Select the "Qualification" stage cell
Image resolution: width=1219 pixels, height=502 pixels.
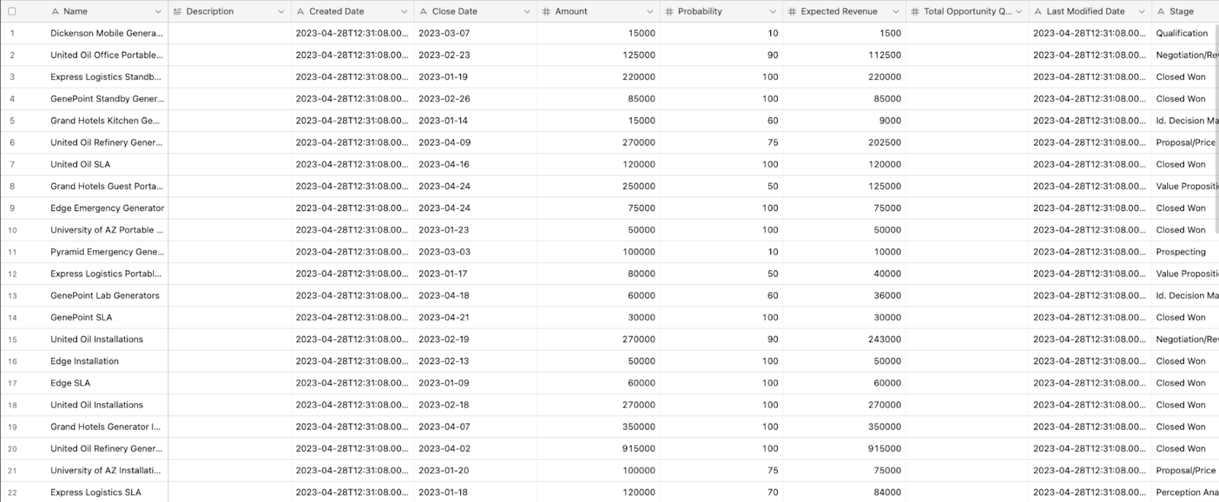click(1185, 34)
